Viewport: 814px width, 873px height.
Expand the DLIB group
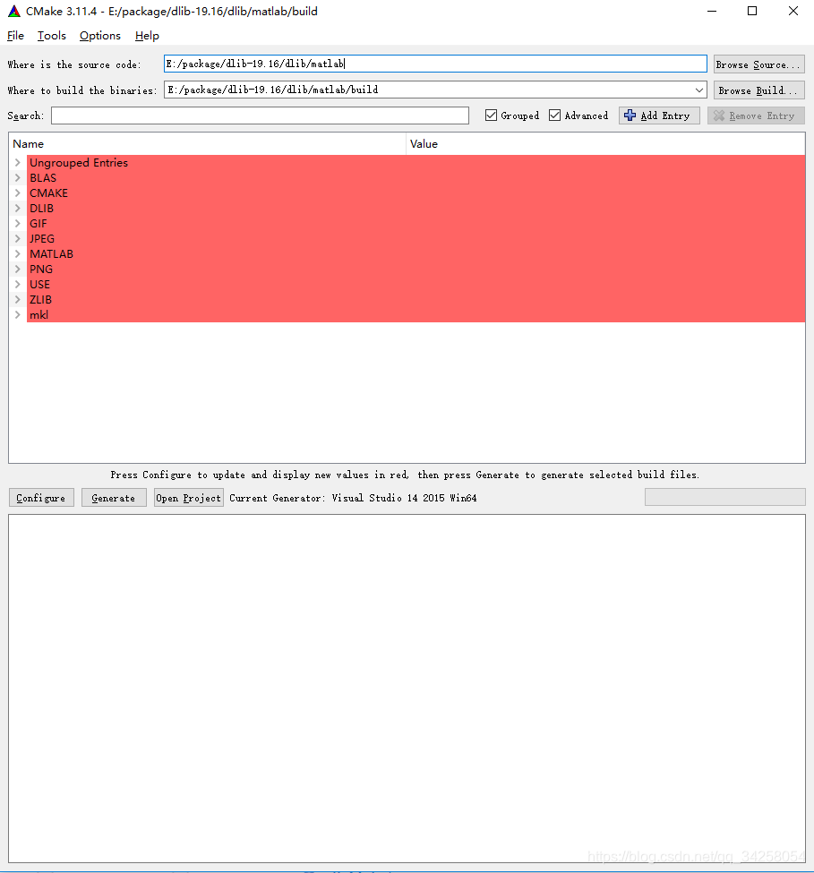tap(18, 209)
